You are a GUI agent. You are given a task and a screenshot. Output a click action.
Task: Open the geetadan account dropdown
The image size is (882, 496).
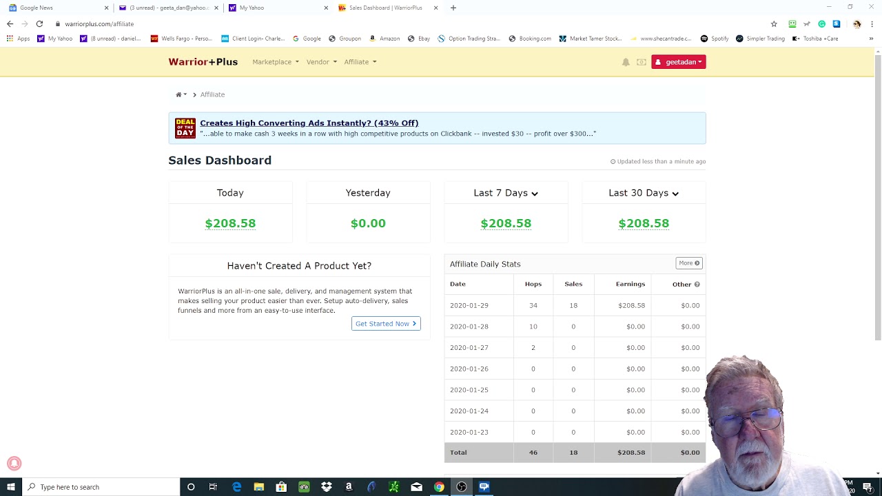pyautogui.click(x=679, y=62)
